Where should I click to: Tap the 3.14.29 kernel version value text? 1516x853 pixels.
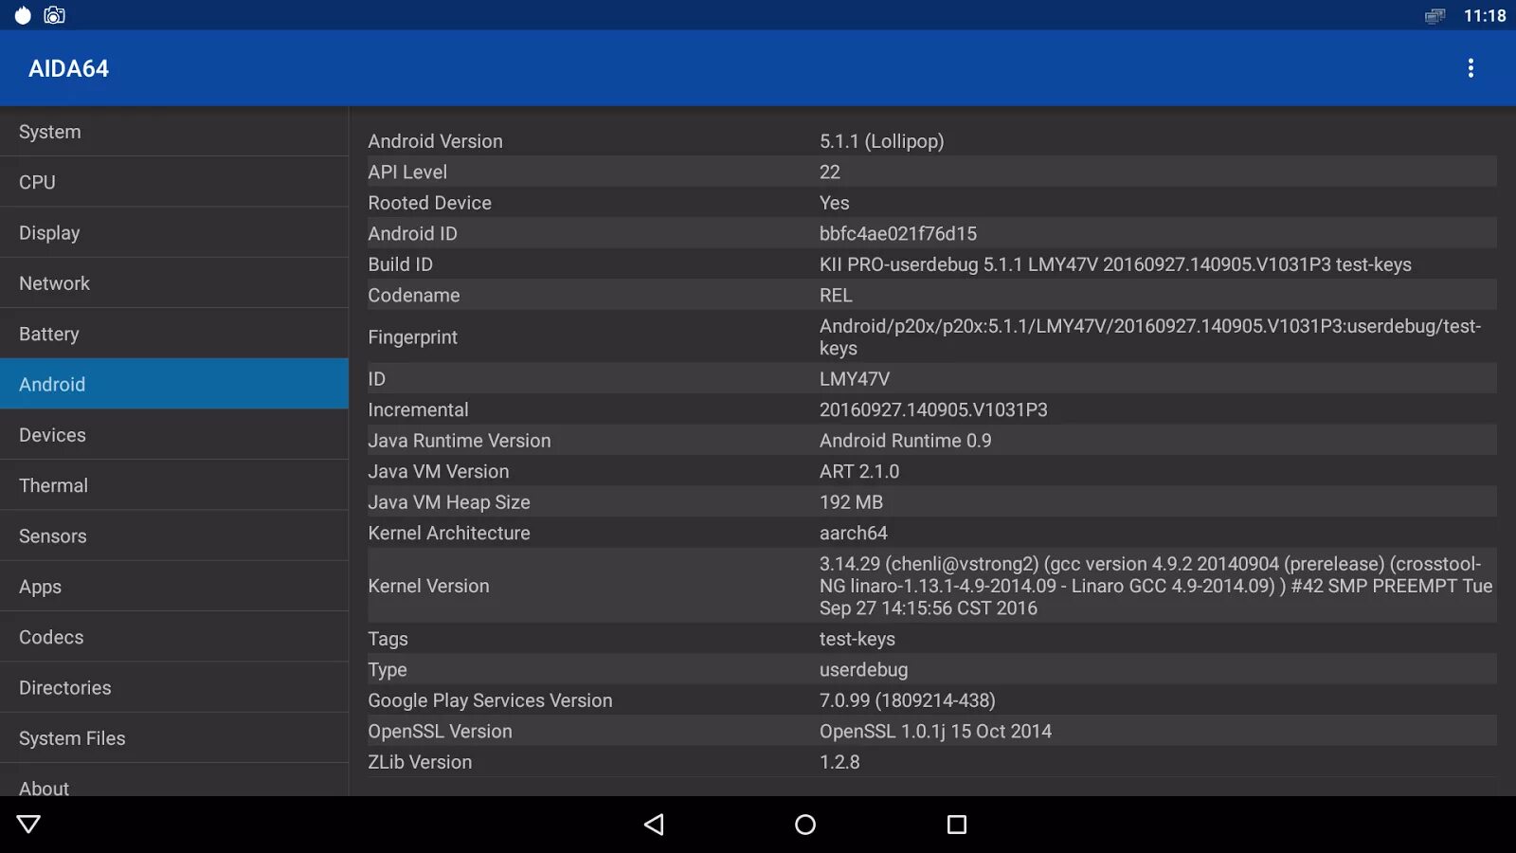(1156, 586)
